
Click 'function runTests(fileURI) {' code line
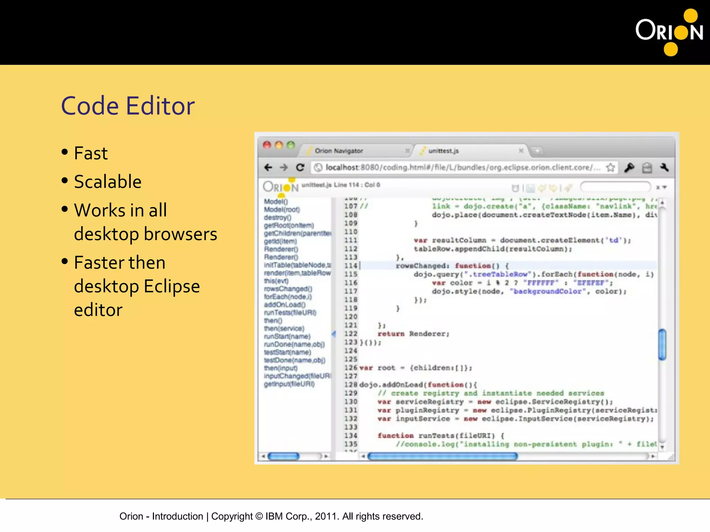click(441, 436)
